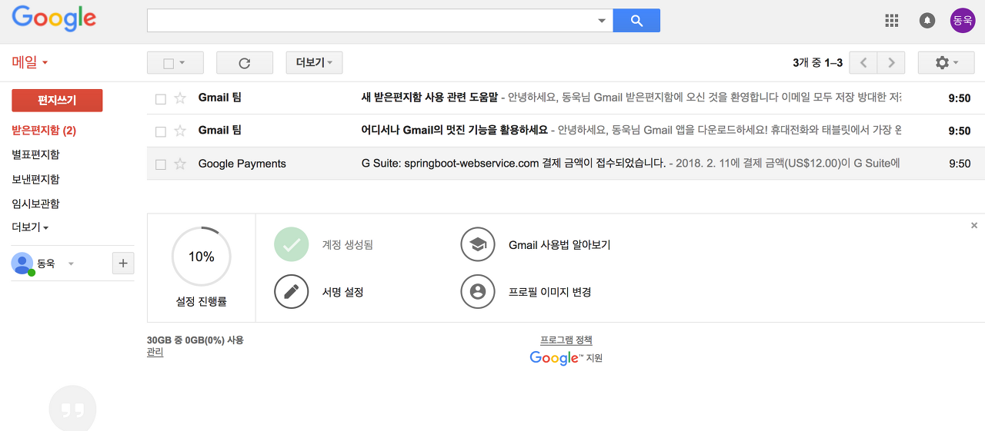
Task: Open the Google apps grid
Action: coord(892,21)
